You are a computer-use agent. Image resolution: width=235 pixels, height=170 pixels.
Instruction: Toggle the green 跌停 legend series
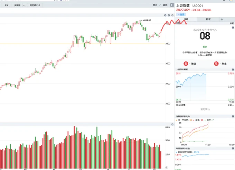point(209,120)
